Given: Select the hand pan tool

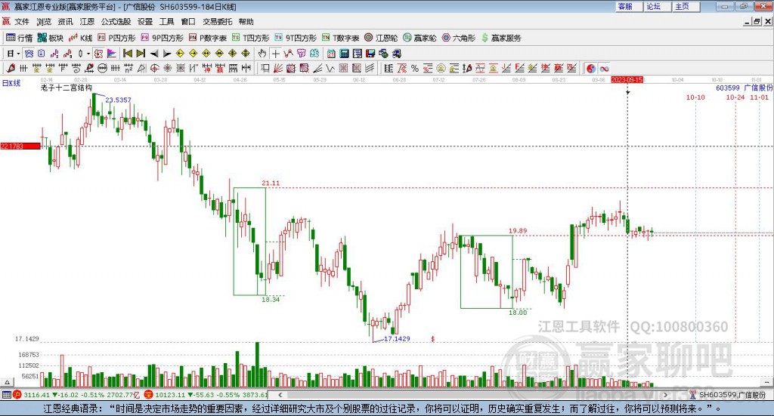Looking at the screenshot, I should pos(262,54).
